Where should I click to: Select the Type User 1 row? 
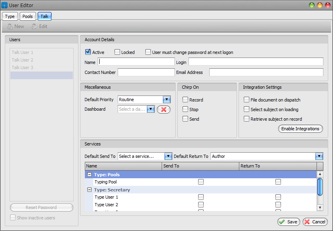tap(201, 197)
